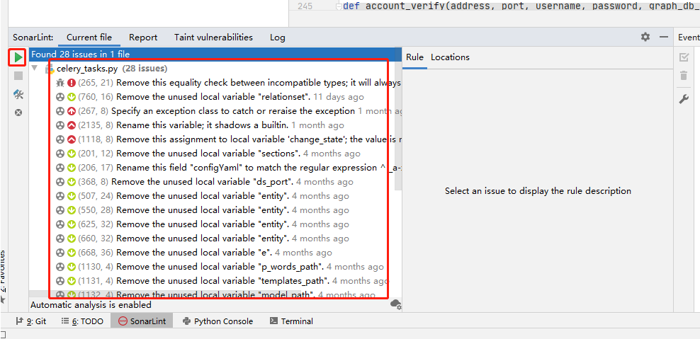The image size is (700, 339).
Task: Open SonarLint configuration wrench-hammer icon
Action: coord(18,94)
